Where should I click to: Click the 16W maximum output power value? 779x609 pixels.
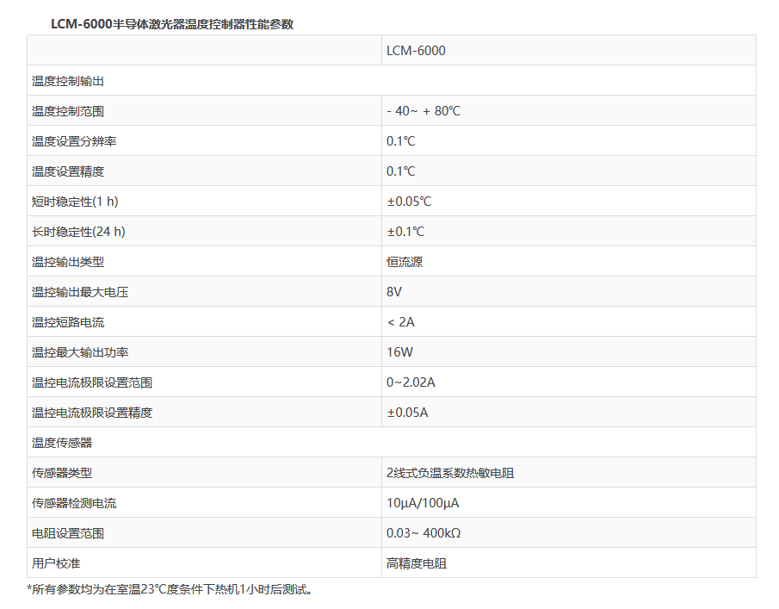399,352
